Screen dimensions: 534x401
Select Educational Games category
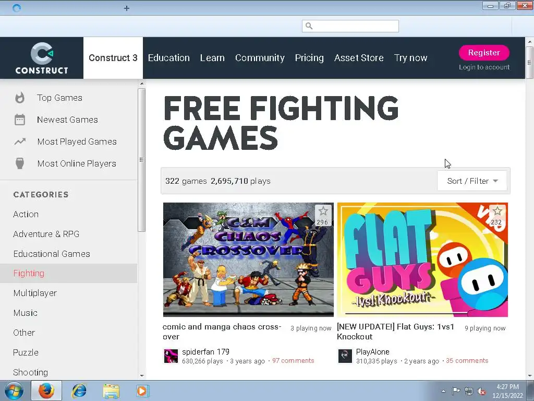[52, 254]
